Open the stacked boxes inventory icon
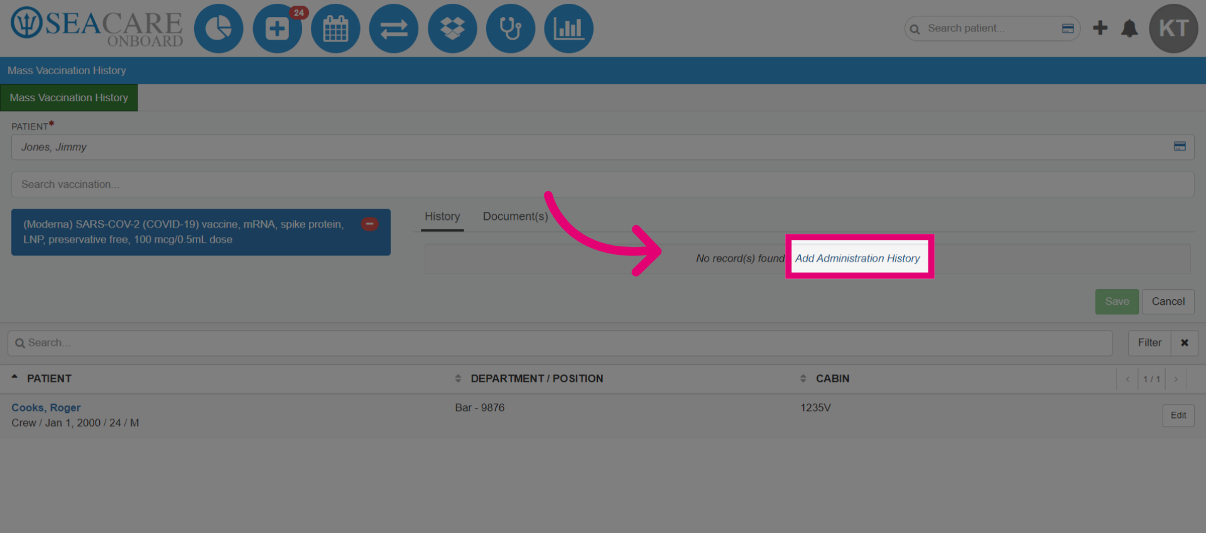The width and height of the screenshot is (1206, 533). point(452,28)
